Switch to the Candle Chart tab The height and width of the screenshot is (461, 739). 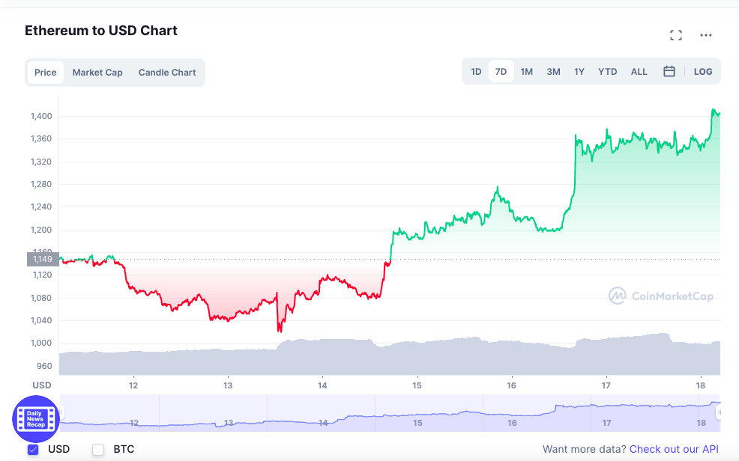click(x=167, y=73)
